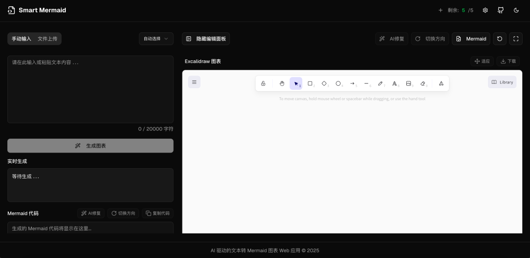Click AI修复 beside Mermaid 代码
This screenshot has height=258, width=530.
click(x=91, y=213)
